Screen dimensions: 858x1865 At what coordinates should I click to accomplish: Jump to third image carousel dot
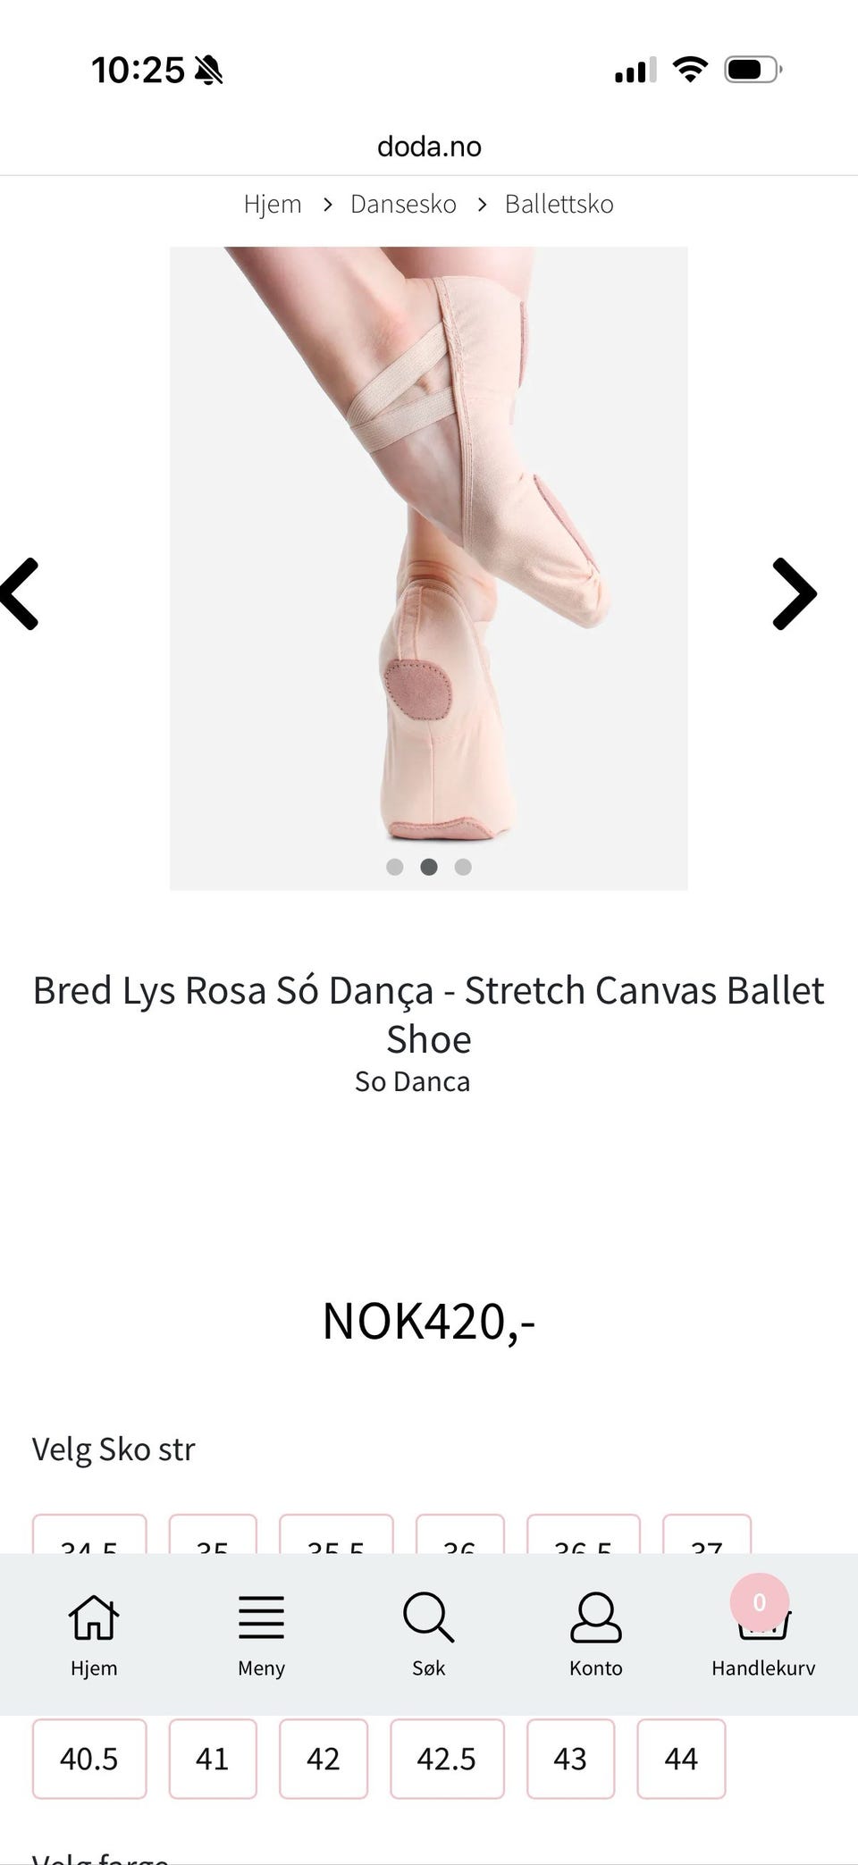[x=463, y=867]
